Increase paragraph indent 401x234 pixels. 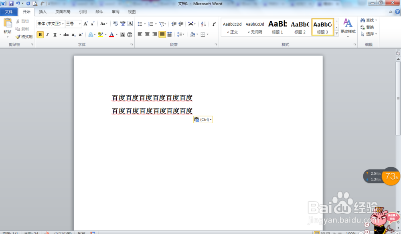(x=181, y=24)
